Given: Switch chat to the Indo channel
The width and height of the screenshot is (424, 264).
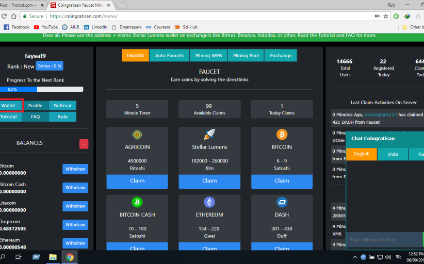Looking at the screenshot, I should click(393, 154).
